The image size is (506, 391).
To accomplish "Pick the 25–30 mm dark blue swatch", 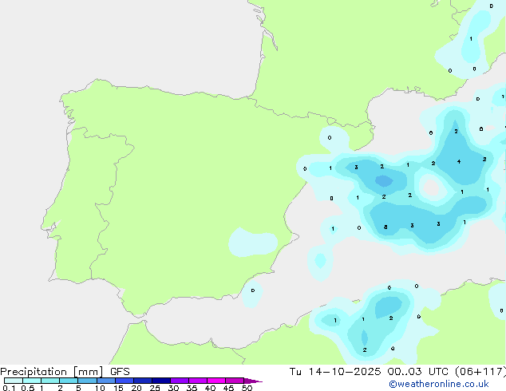I will point(161,381).
